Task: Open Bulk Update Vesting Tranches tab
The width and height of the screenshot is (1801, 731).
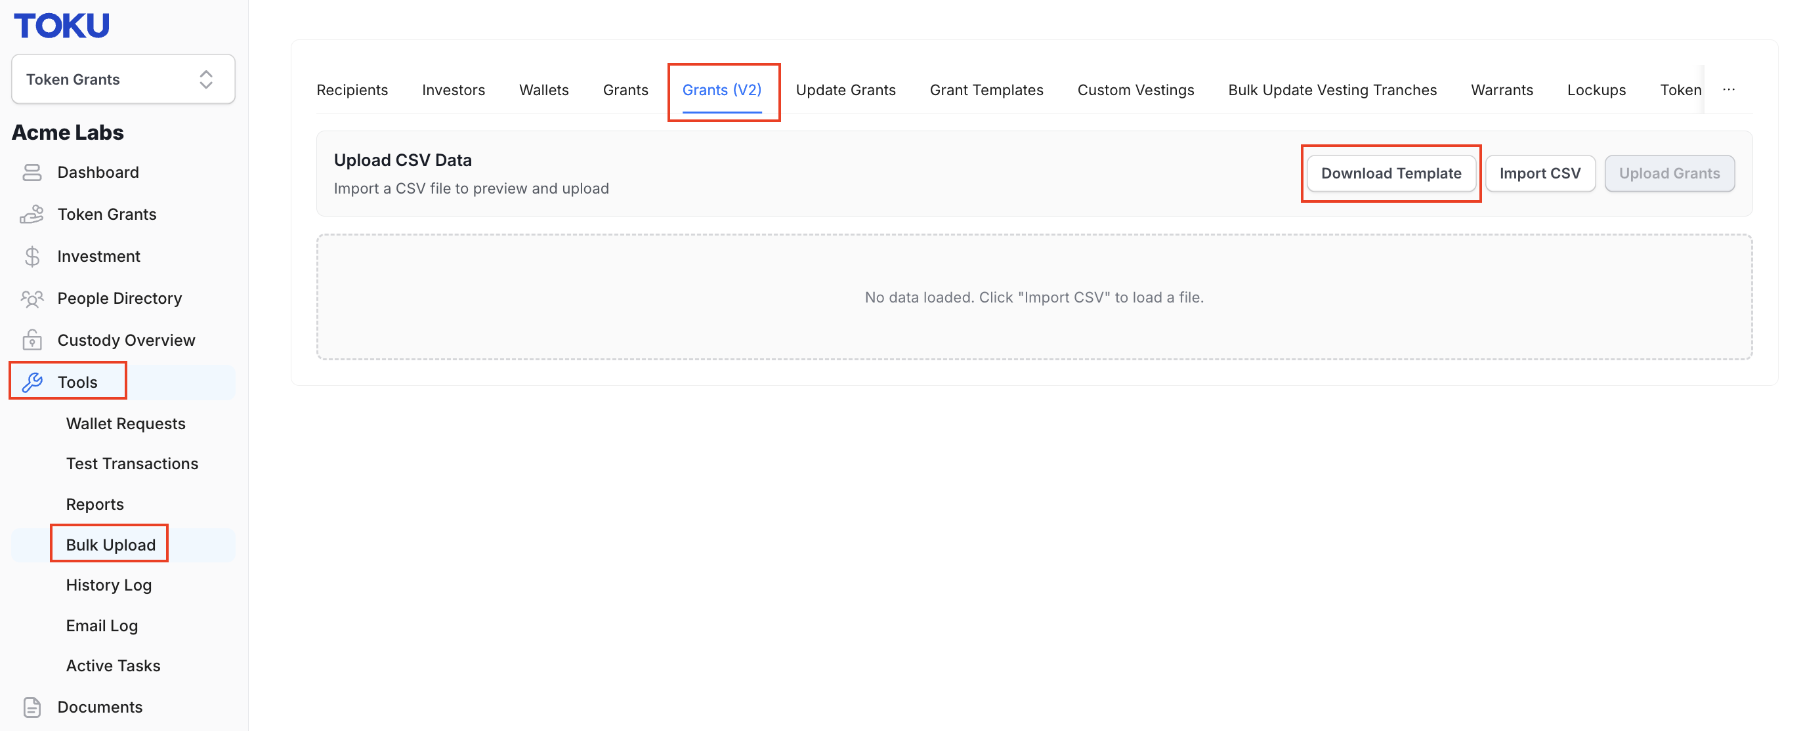Action: point(1332,90)
